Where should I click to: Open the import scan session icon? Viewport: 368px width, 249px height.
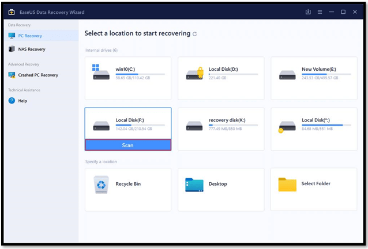tap(308, 12)
